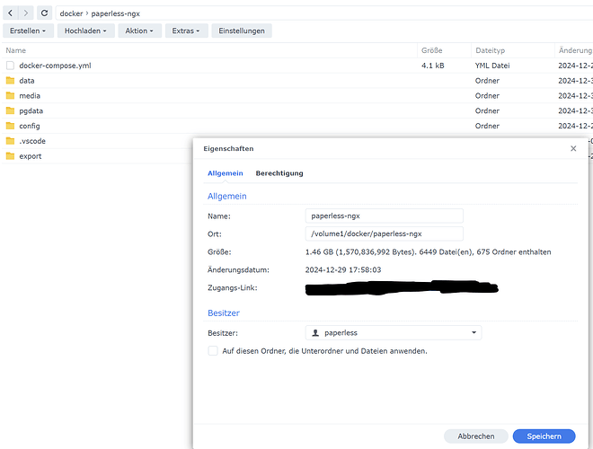Screen dimensions: 593x449
Task: Click 'docker' in the breadcrumb path
Action: [x=71, y=13]
